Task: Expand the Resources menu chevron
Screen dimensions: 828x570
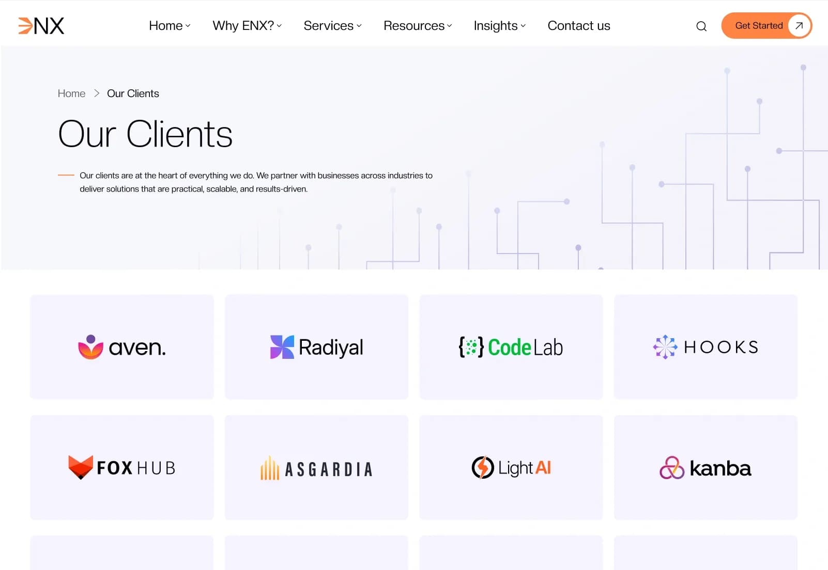Action: coord(450,26)
